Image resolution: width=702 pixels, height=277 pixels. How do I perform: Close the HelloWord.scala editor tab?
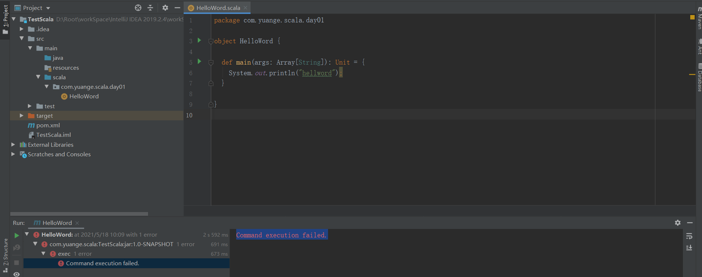click(x=245, y=8)
